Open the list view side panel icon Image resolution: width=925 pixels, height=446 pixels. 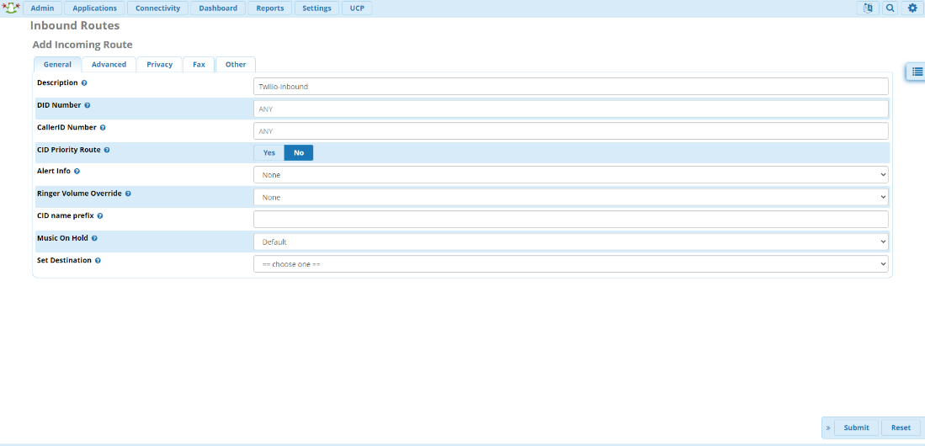[x=915, y=72]
